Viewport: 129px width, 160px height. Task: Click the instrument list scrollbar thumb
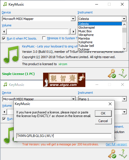click(124, 30)
